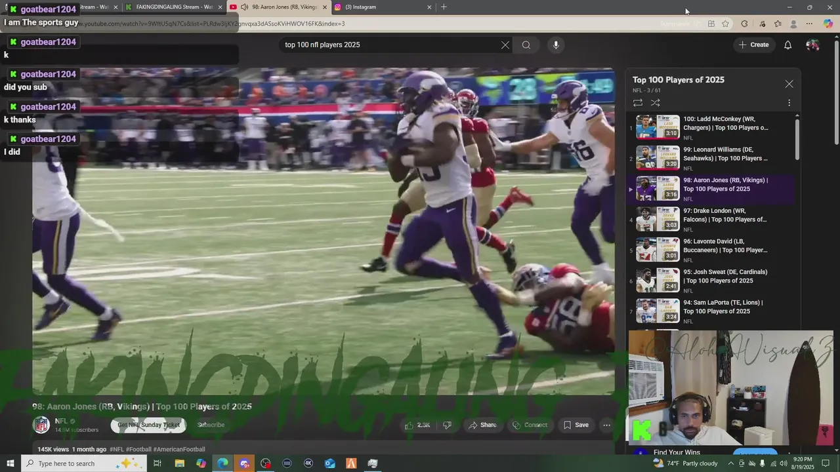Toggle shuffle playlist

tap(655, 103)
